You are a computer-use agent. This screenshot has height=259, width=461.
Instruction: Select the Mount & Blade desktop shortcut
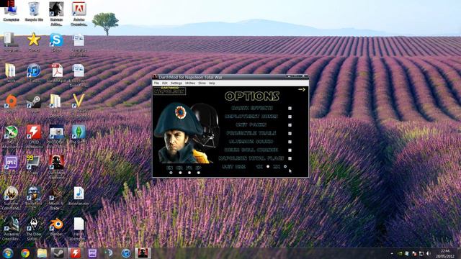pyautogui.click(x=56, y=198)
